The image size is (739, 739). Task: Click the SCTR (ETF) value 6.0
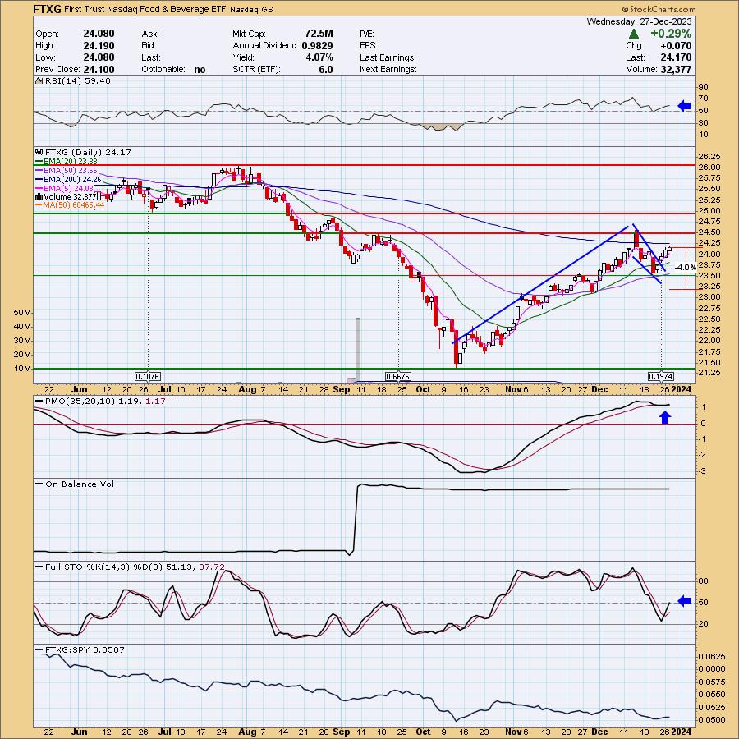point(326,69)
